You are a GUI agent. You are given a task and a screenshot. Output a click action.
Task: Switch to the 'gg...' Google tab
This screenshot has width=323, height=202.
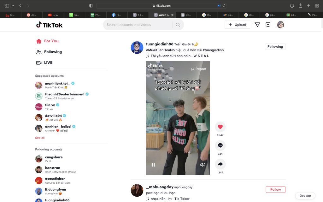coord(270,15)
